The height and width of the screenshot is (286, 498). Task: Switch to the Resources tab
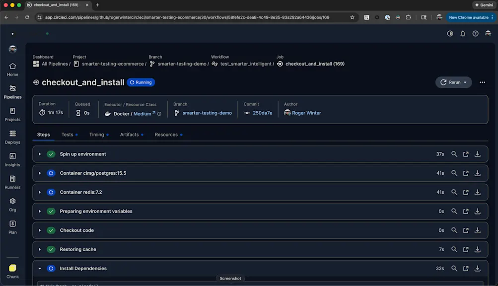(x=168, y=135)
